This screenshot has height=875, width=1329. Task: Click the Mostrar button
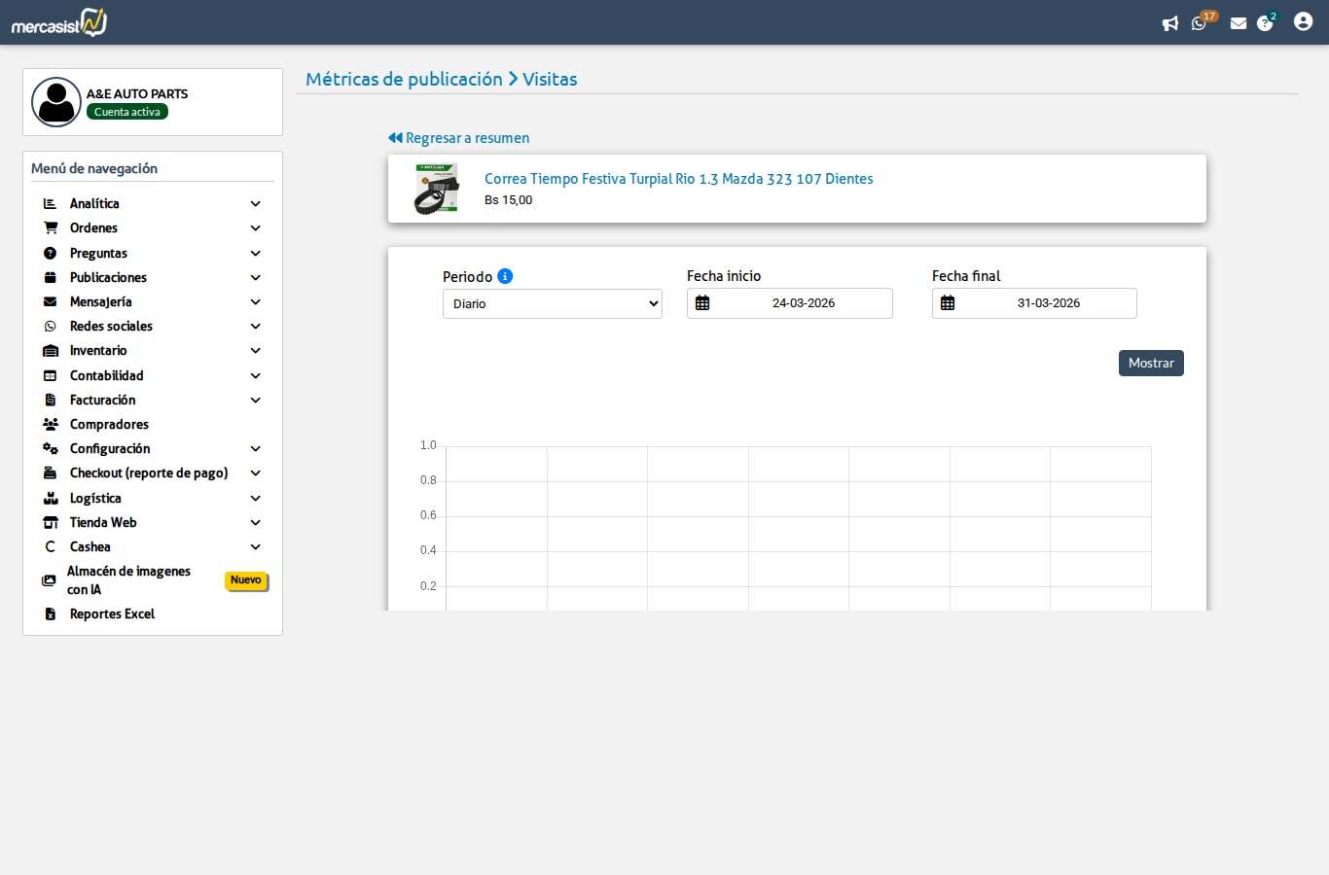coord(1151,363)
